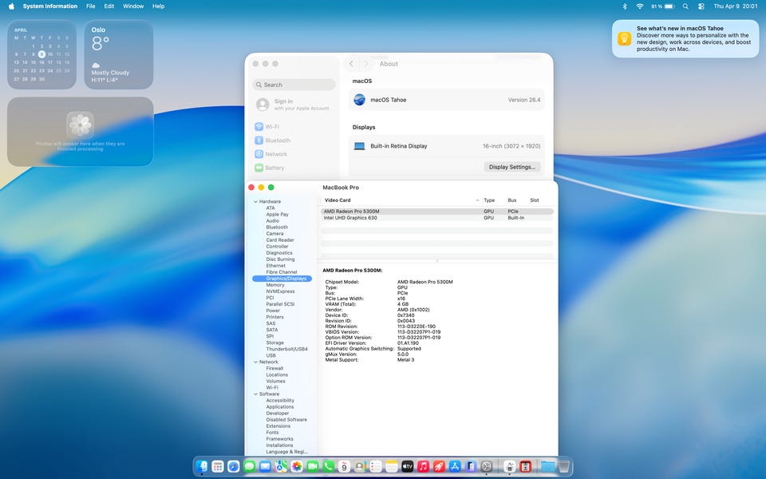Image resolution: width=766 pixels, height=479 pixels.
Task: Open Reminders in the Dock
Action: click(376, 466)
